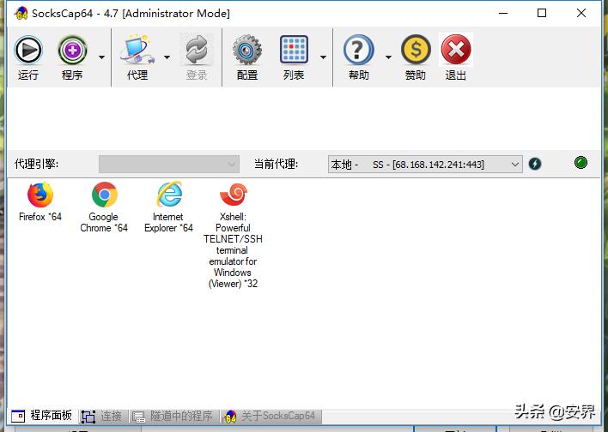The image size is (608, 432).
Task: Click the Internet Explorer *64 label text
Action: pos(168,222)
